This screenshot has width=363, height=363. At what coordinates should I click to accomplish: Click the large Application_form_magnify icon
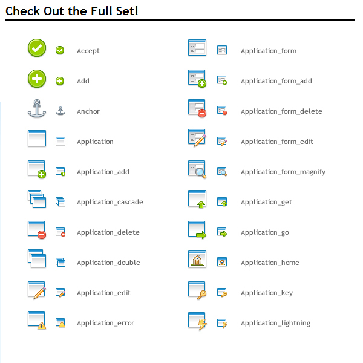[x=197, y=169]
